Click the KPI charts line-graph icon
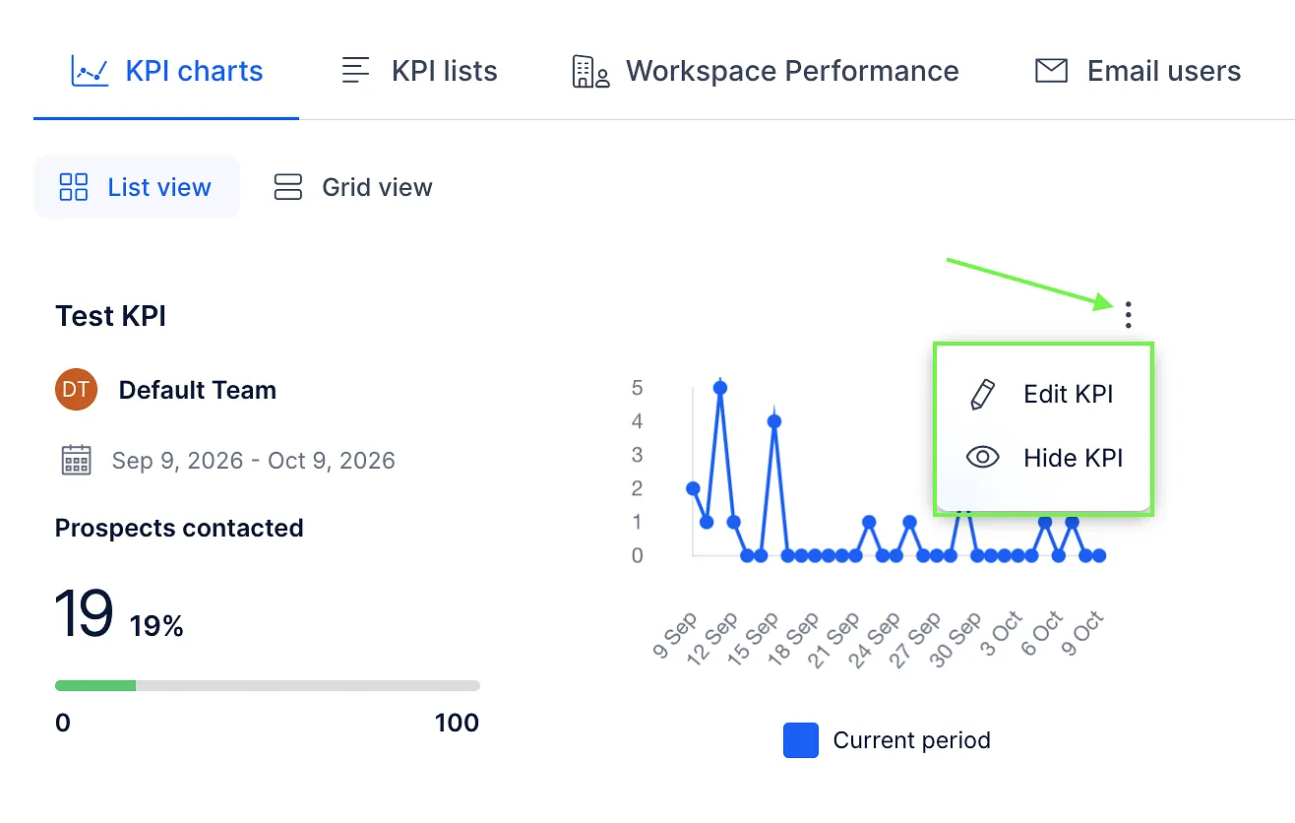The width and height of the screenshot is (1295, 823). 90,71
